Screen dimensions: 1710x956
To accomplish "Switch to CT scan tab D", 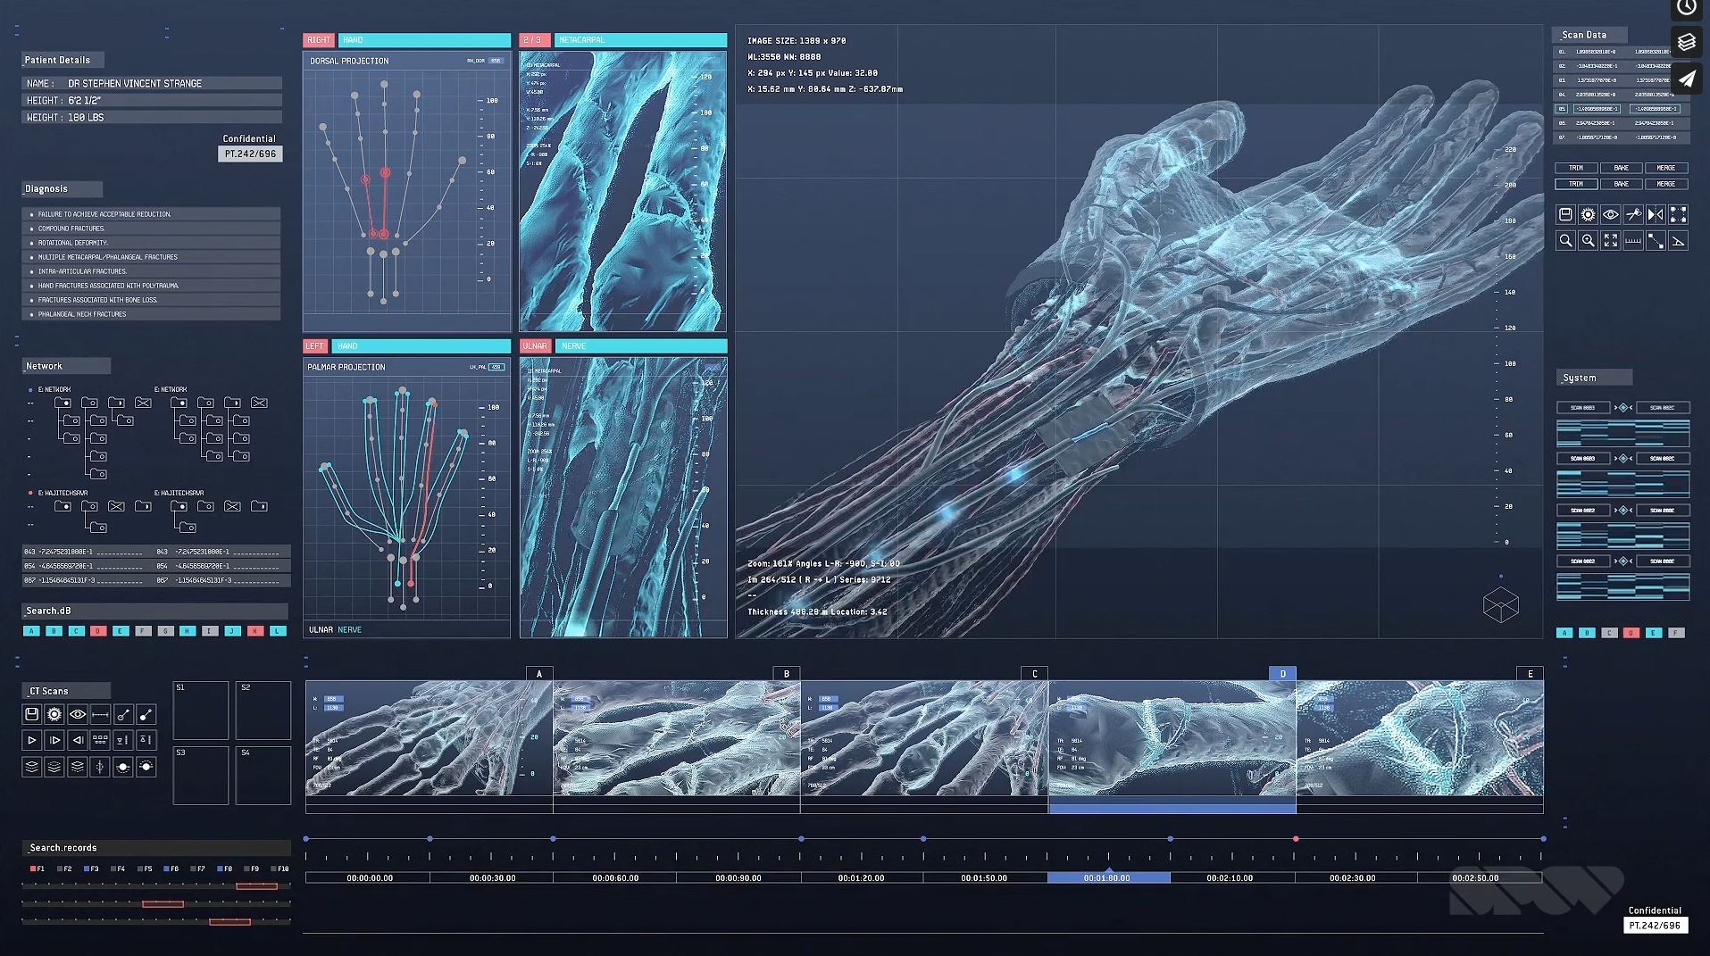I will tap(1282, 674).
